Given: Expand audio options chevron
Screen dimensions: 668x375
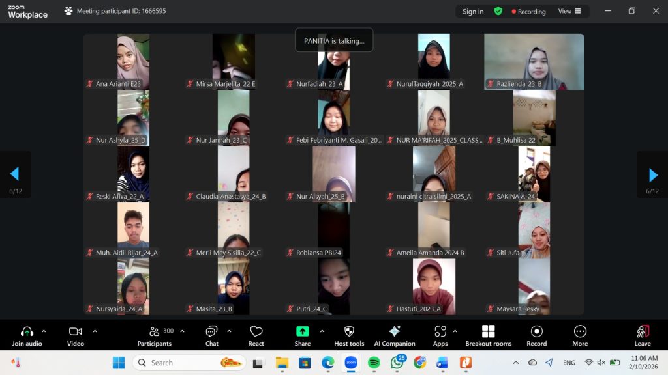Looking at the screenshot, I should tap(44, 331).
